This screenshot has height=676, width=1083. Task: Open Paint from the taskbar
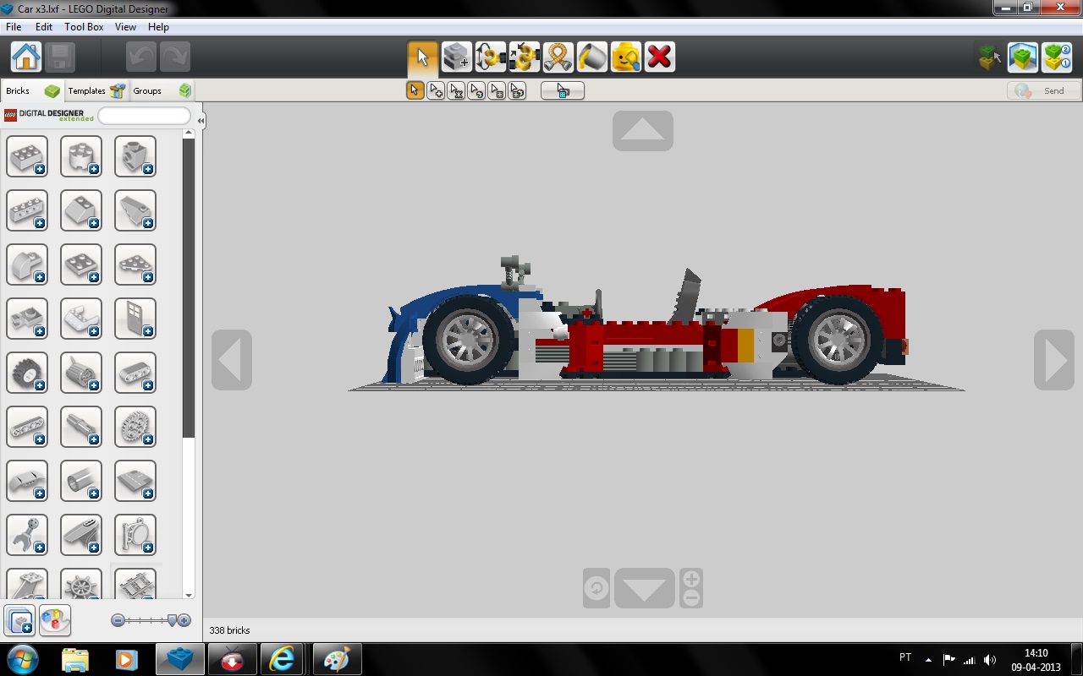point(337,659)
